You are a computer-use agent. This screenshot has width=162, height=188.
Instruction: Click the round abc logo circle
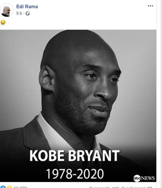tap(137, 178)
